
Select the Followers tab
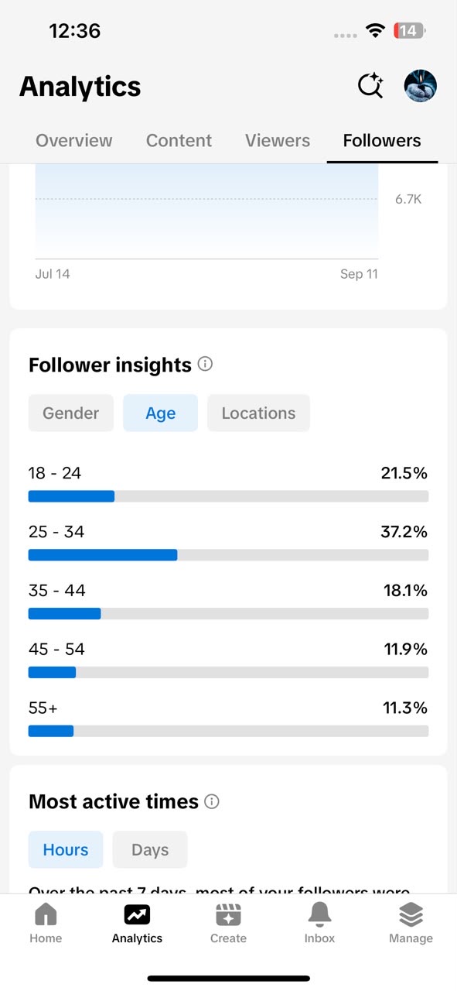(x=382, y=140)
